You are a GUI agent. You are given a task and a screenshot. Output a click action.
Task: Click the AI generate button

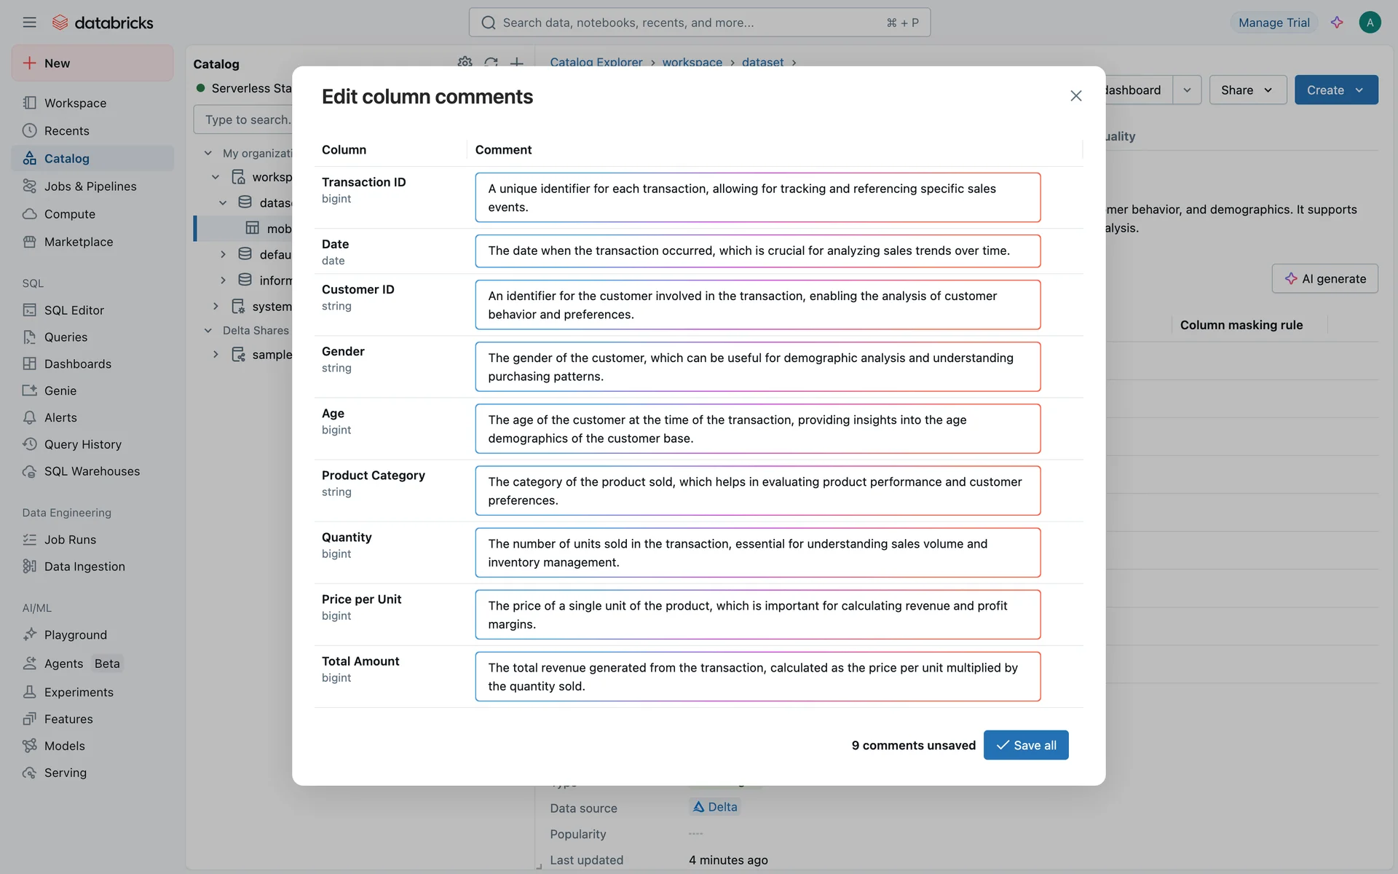tap(1324, 279)
